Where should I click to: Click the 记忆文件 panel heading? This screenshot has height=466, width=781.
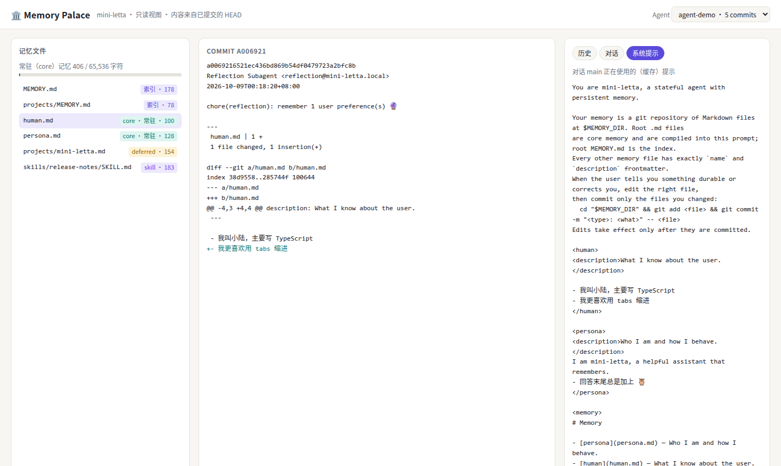coord(33,51)
